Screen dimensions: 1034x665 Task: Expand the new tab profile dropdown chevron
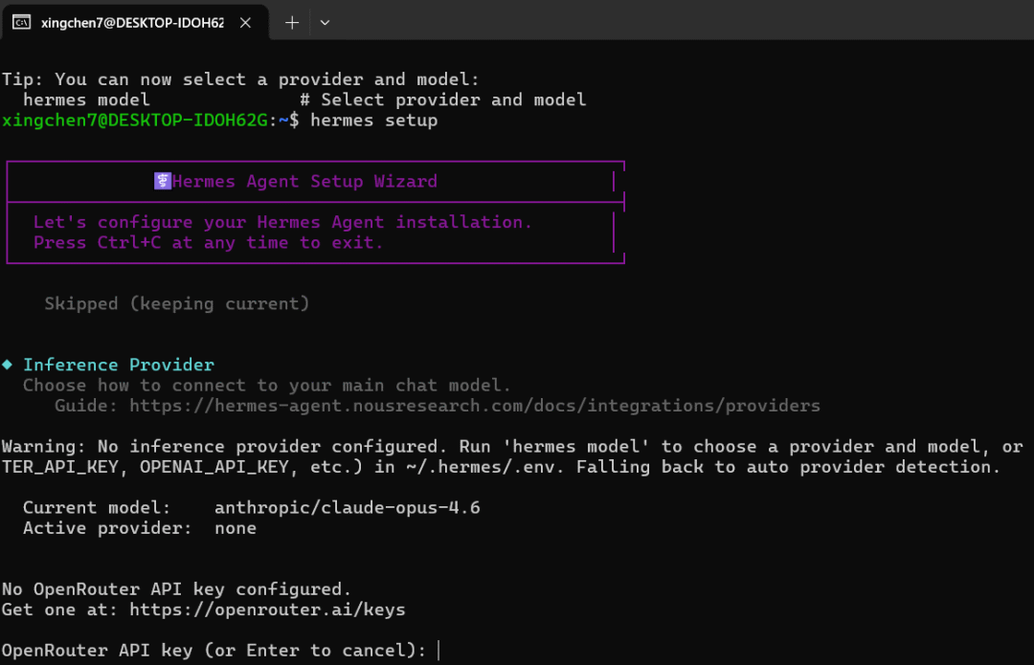[325, 23]
